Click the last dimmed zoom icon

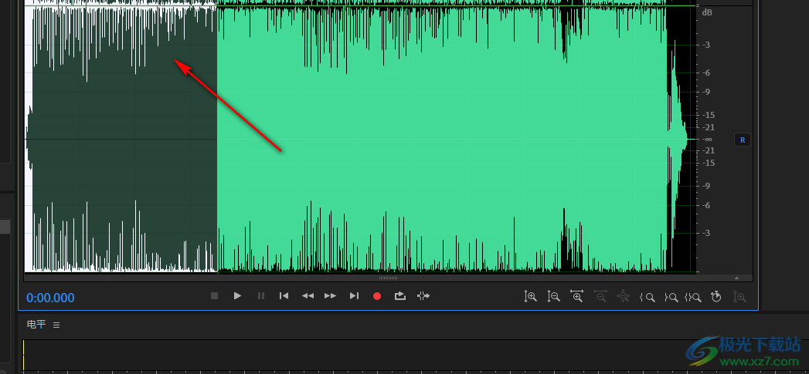point(740,297)
